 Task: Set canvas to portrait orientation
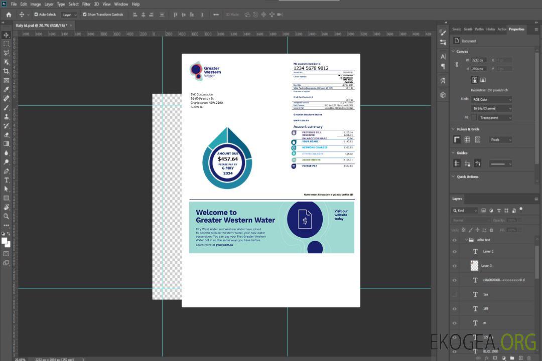tap(475, 80)
